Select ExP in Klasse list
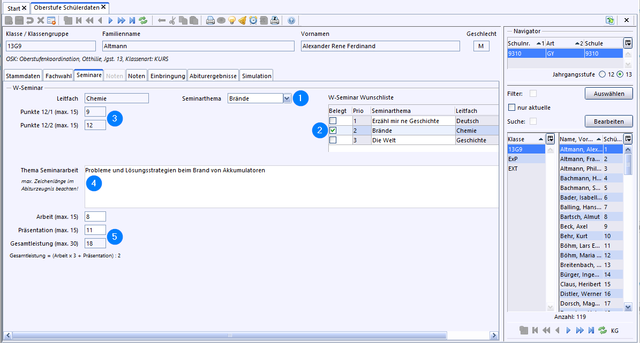Viewport: 640px width, 343px height. (526, 158)
